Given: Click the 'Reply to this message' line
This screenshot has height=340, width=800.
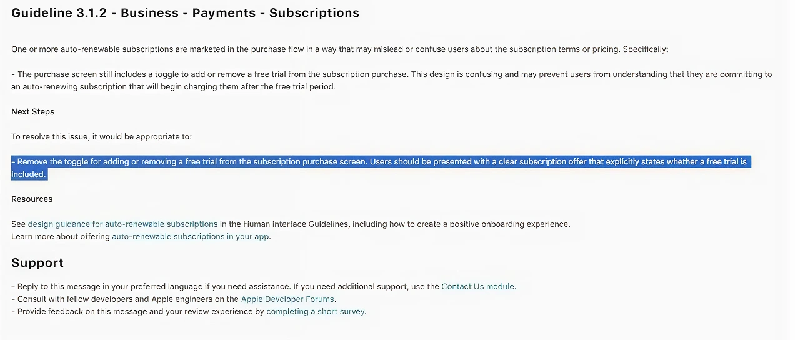Looking at the screenshot, I should point(264,286).
